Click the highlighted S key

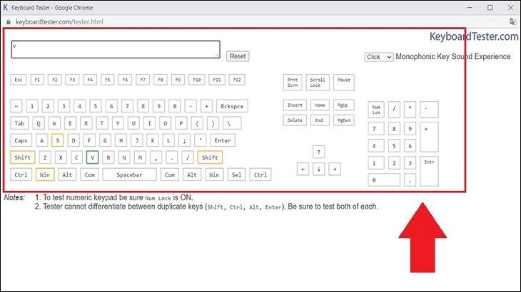[x=58, y=140]
